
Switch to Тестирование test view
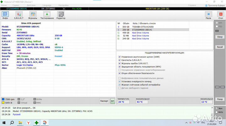pyautogui.click(x=47, y=15)
